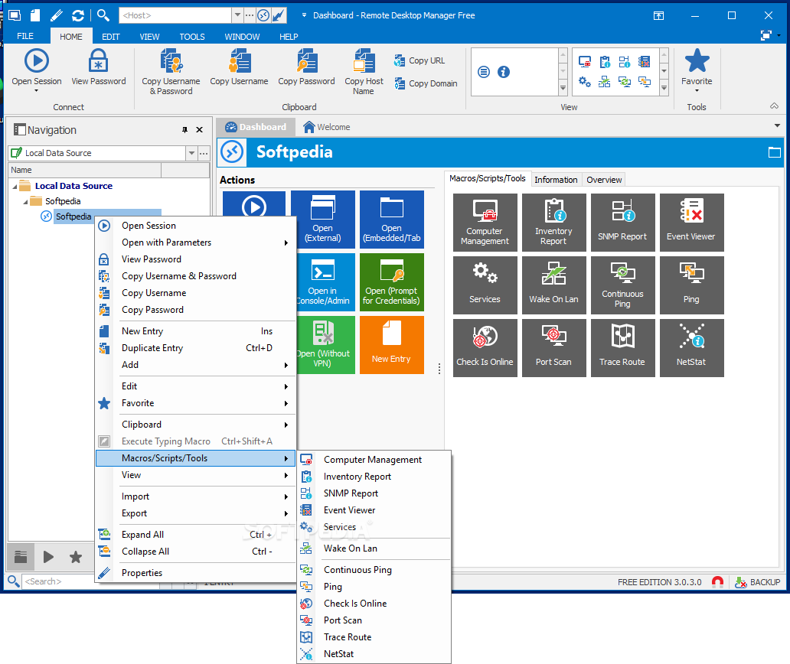The width and height of the screenshot is (790, 664).
Task: Collapse the Softpedia folder node
Action: pos(25,202)
